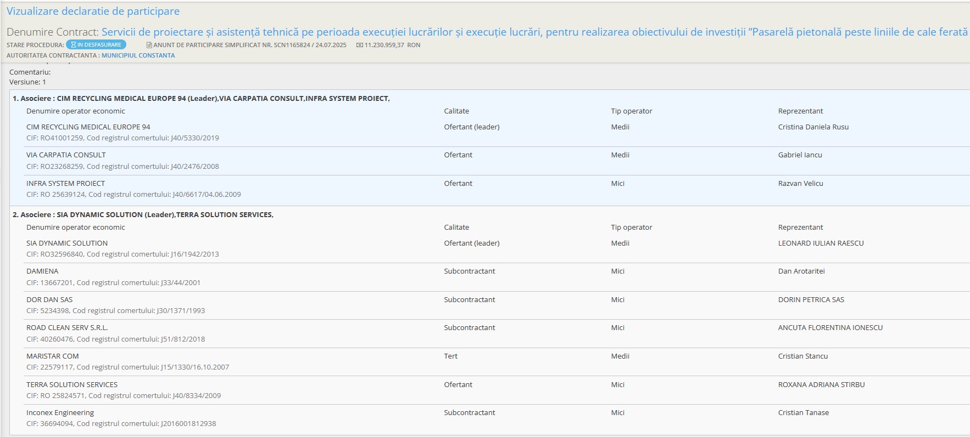The width and height of the screenshot is (970, 437).
Task: Click representative Cristian Stancu
Action: 803,356
